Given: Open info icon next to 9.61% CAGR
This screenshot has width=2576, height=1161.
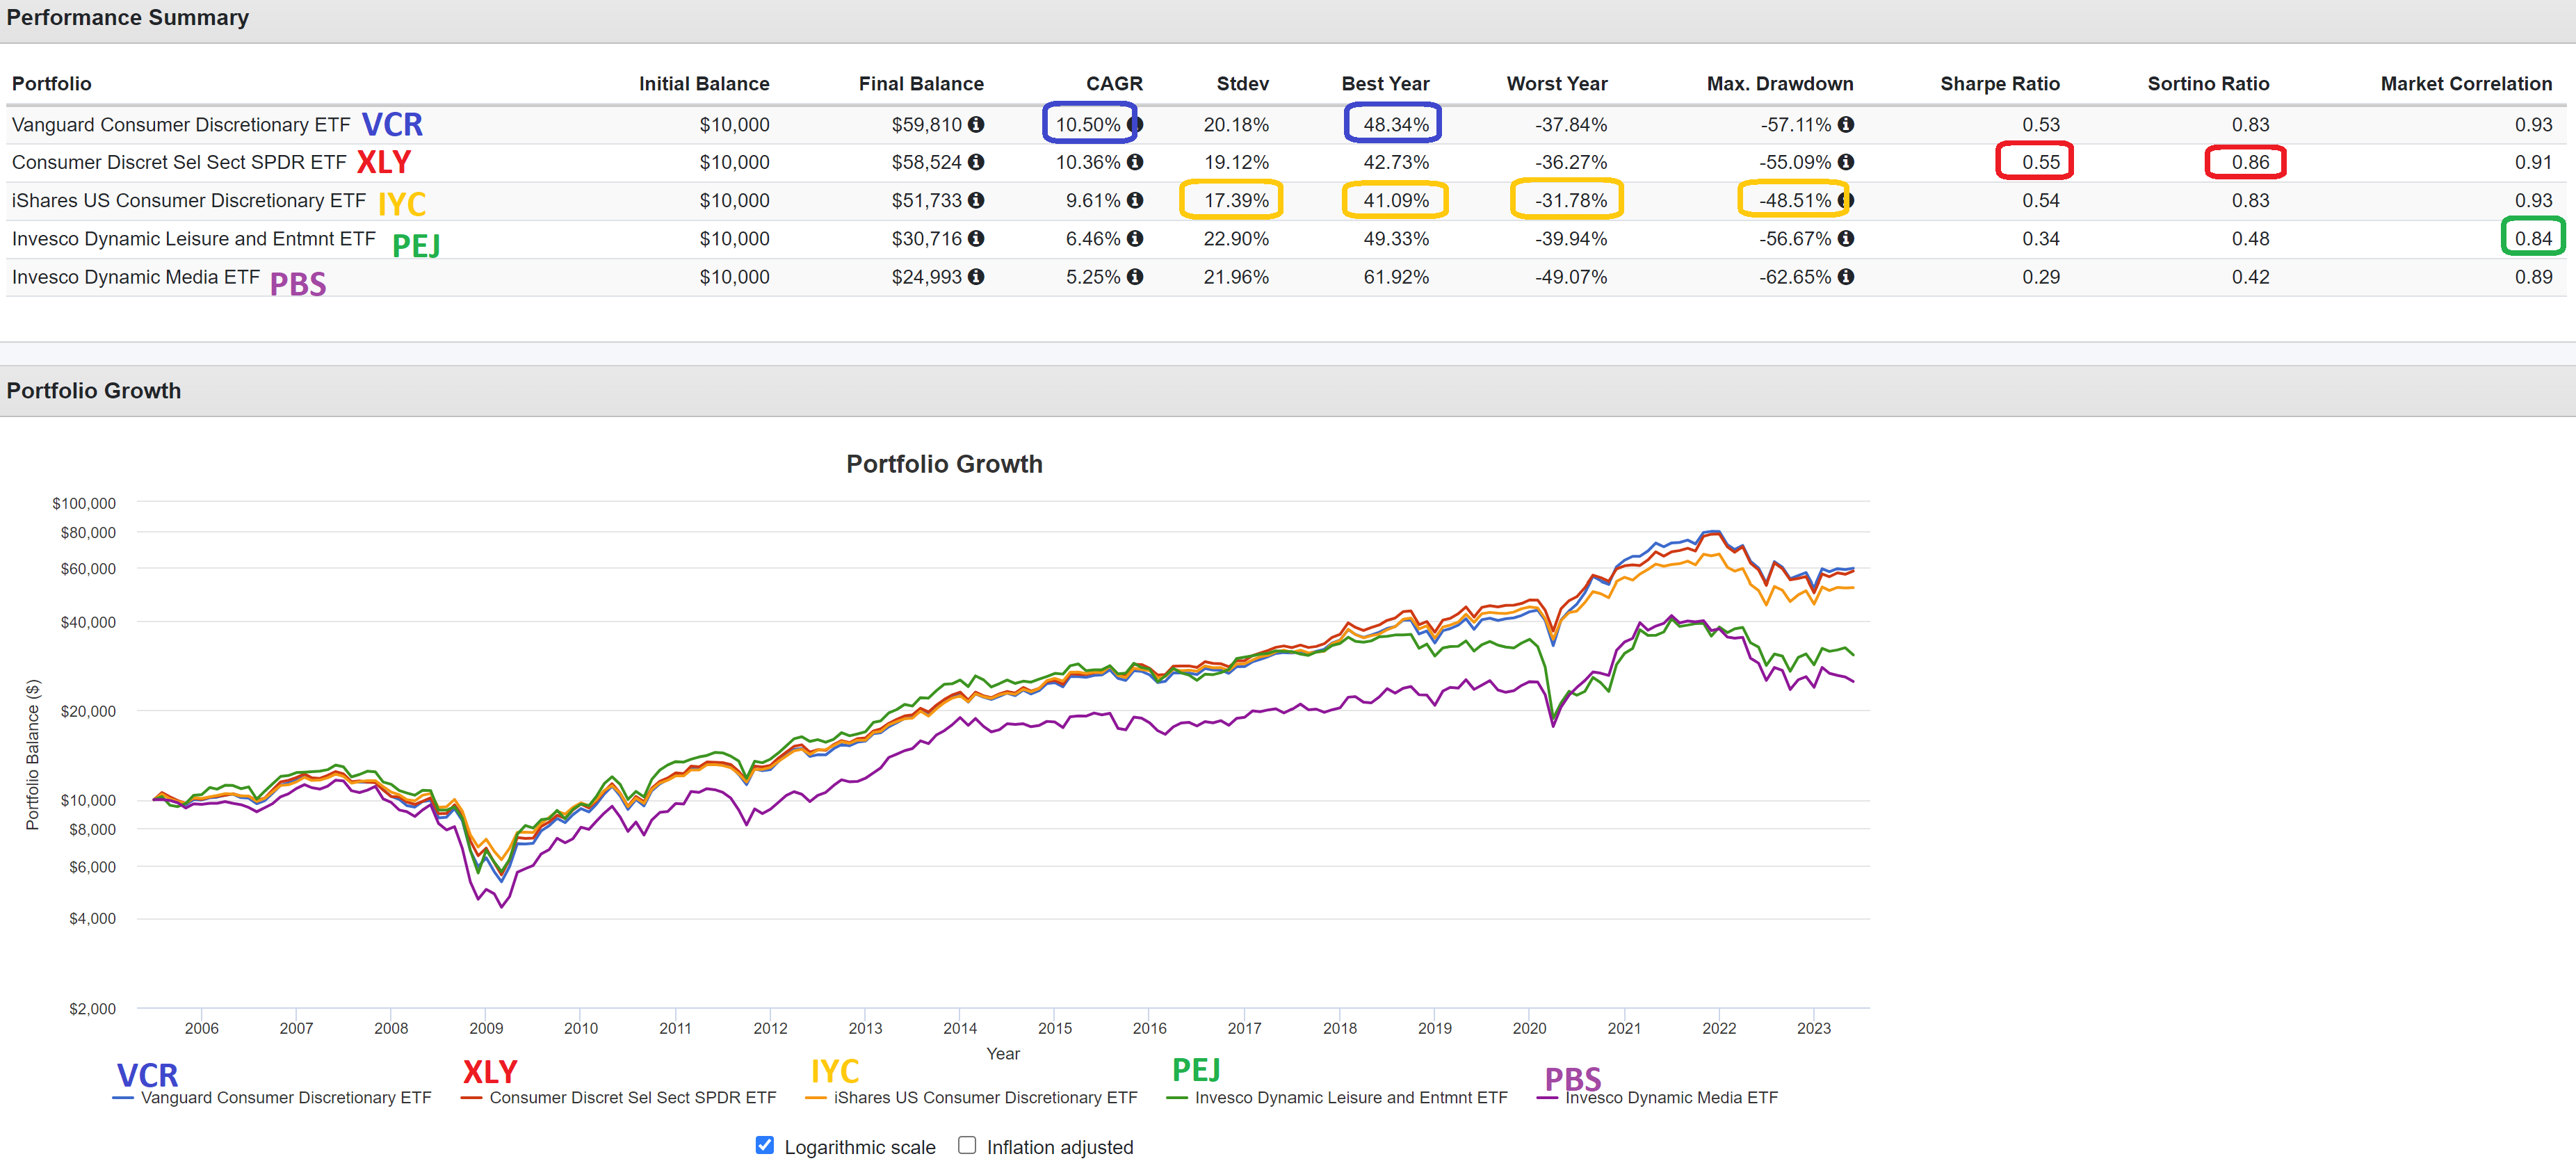Looking at the screenshot, I should [1135, 200].
